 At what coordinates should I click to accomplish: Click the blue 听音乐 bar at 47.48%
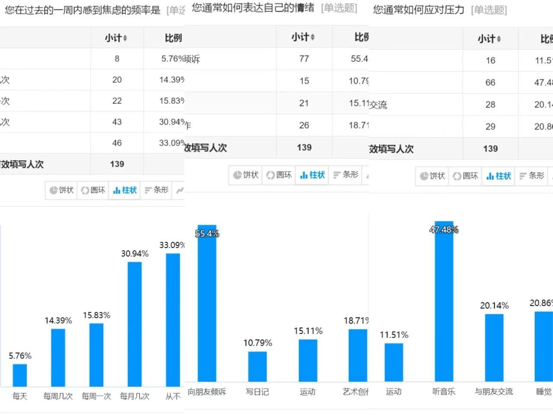coord(444,303)
